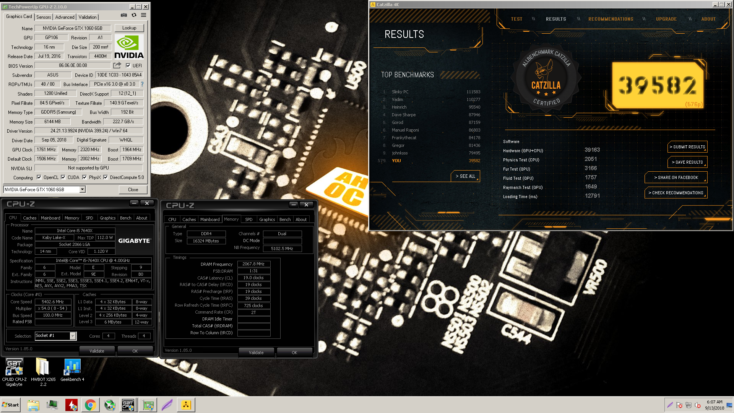Click the Show Desktop button in tray
This screenshot has width=734, height=413.
pyautogui.click(x=729, y=405)
